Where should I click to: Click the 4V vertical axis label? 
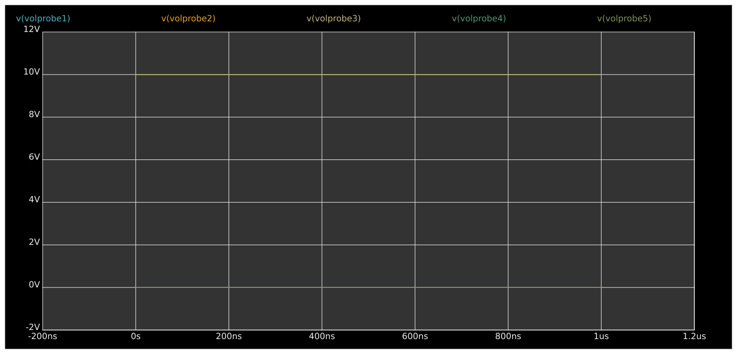tap(34, 200)
